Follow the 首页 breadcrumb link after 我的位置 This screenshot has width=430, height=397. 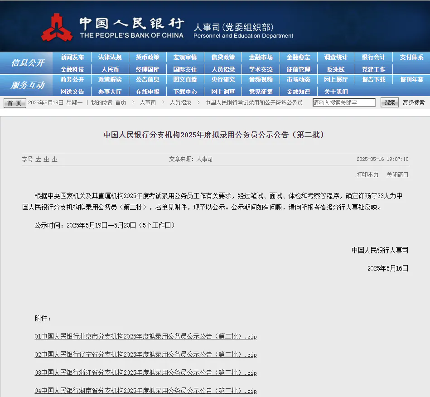click(121, 102)
